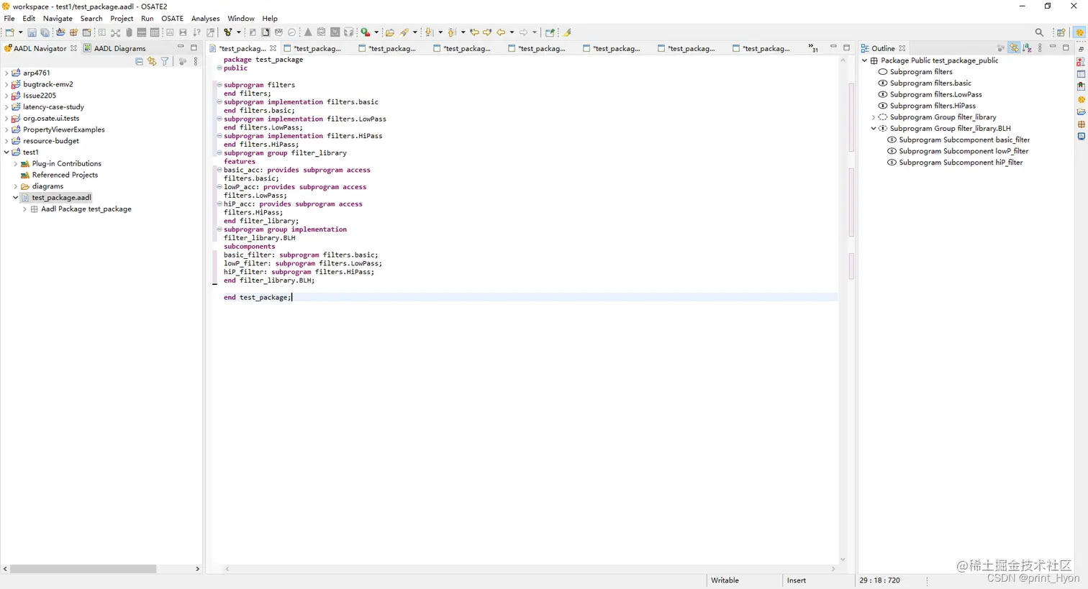Expand the Plug-in Contributions node
The width and height of the screenshot is (1088, 589).
16,164
